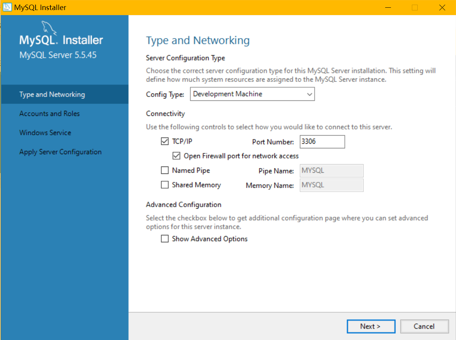This screenshot has height=340, width=456.
Task: Go to Accounts and Roles step
Action: pyautogui.click(x=50, y=114)
